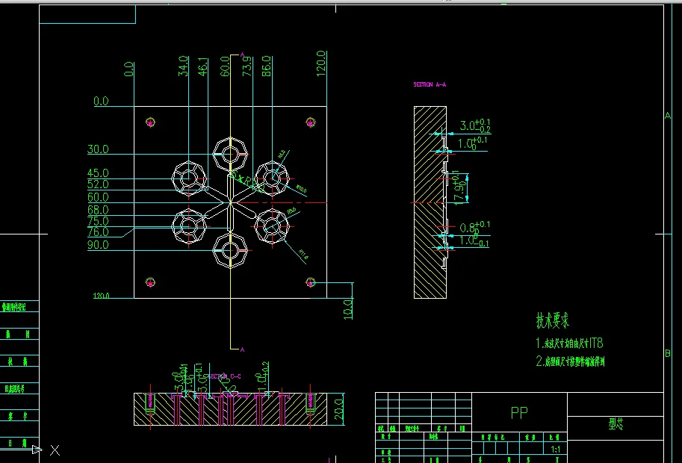
Task: Click the R10.0 radius dimension label
Action: (x=301, y=189)
